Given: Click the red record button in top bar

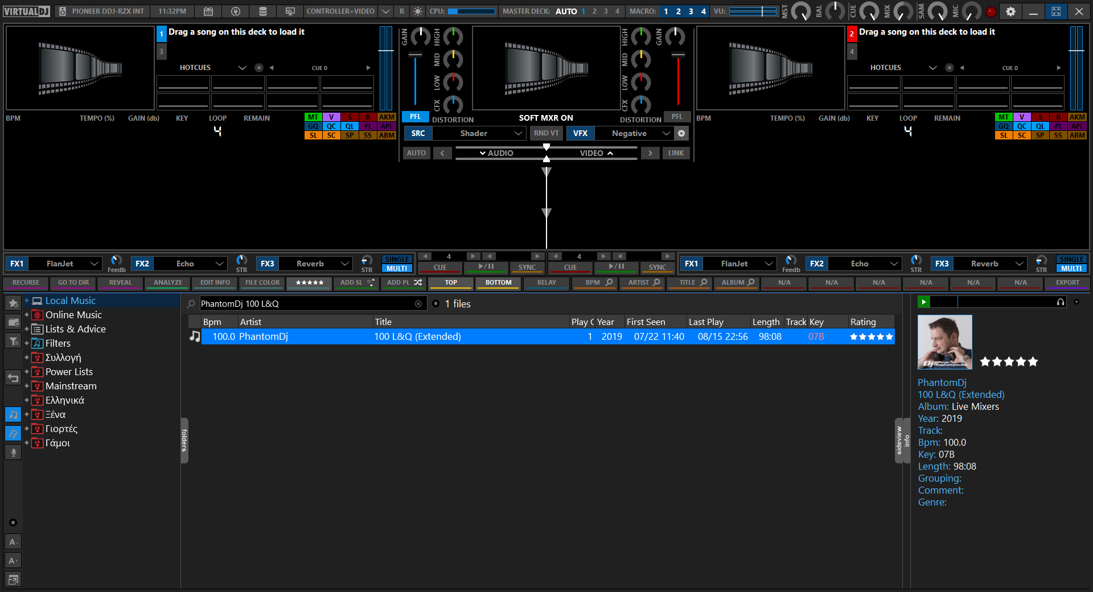Looking at the screenshot, I should pos(991,11).
